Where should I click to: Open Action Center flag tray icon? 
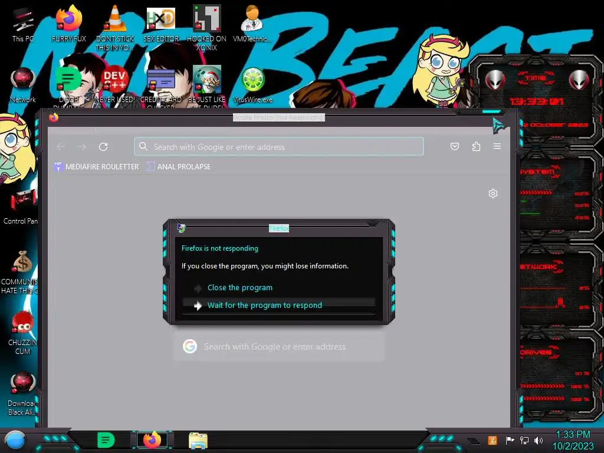tap(510, 440)
